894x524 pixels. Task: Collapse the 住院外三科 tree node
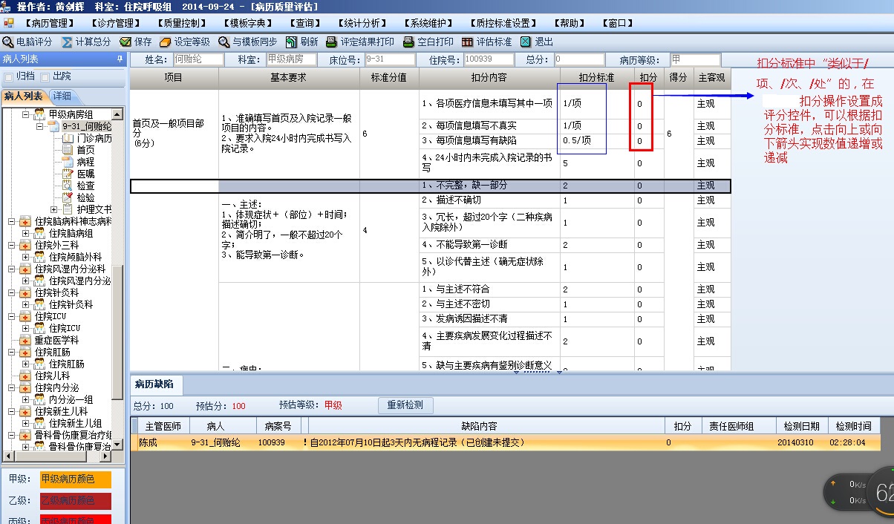(10, 245)
